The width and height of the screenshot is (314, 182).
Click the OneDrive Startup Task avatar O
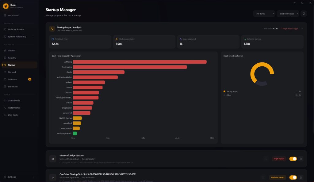coord(53,177)
